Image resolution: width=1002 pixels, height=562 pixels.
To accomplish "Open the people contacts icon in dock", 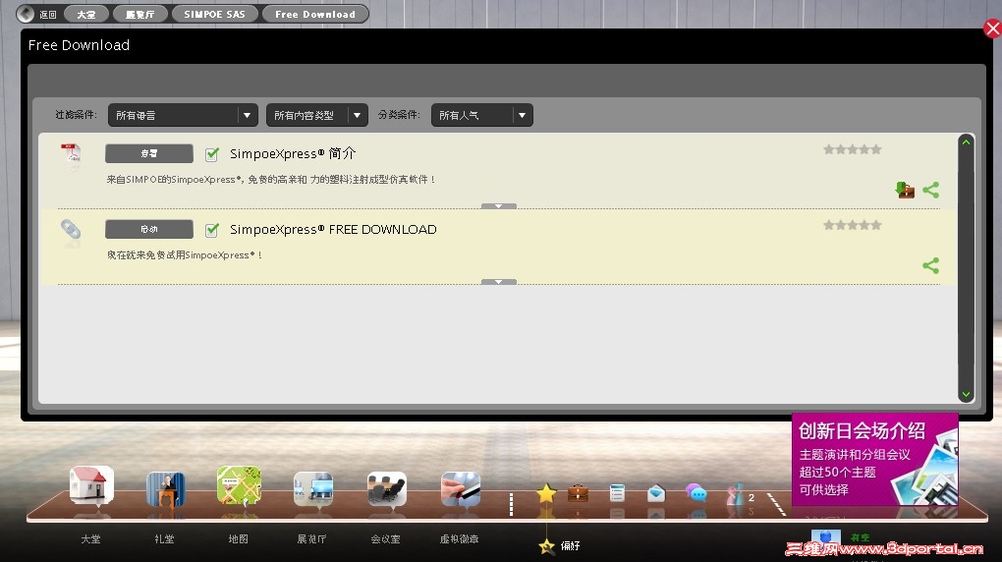I will coord(736,494).
